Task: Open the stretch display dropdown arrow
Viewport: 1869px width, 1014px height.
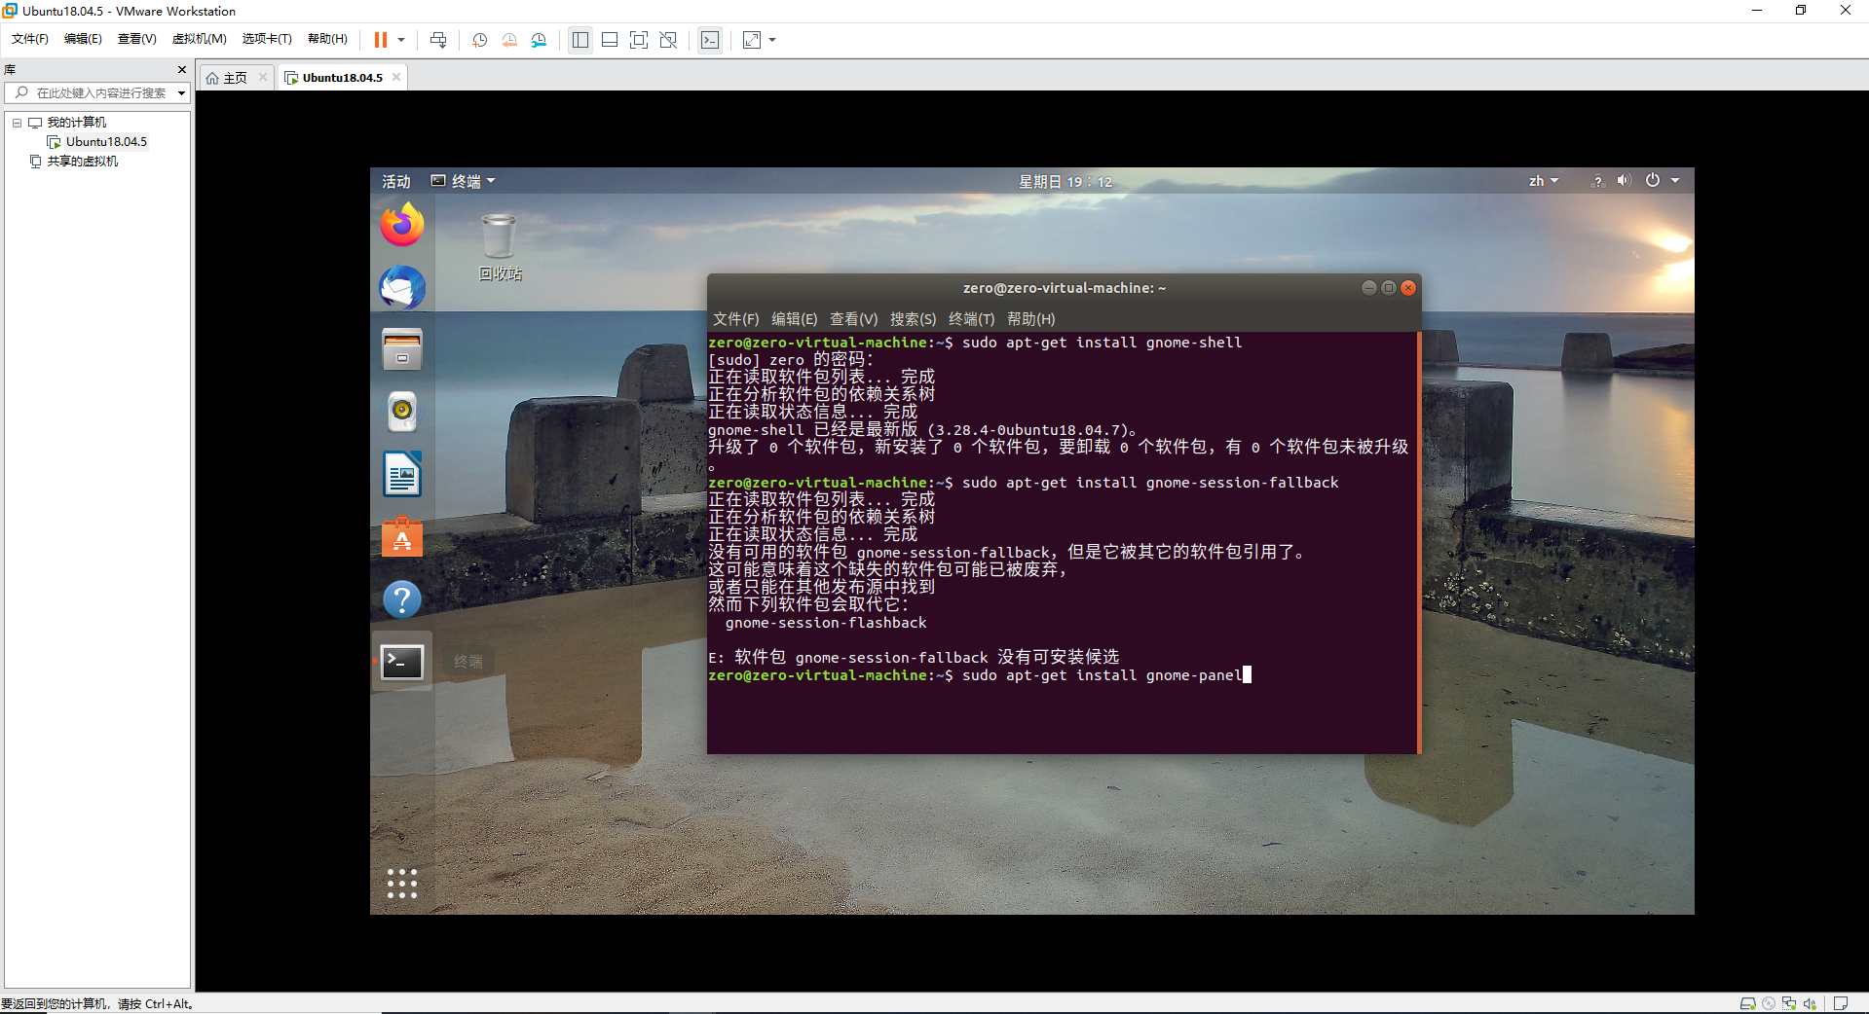Action: click(x=772, y=40)
